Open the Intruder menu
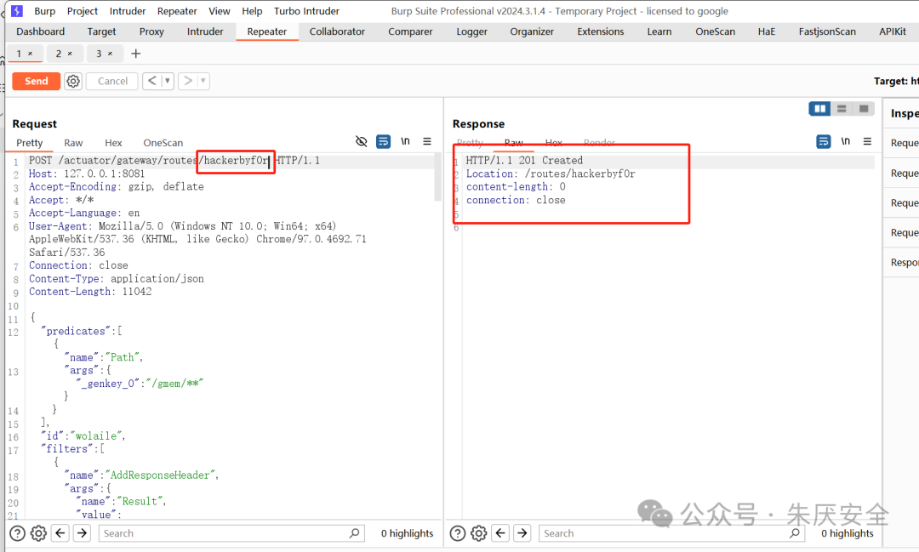This screenshot has width=919, height=552. coord(127,11)
